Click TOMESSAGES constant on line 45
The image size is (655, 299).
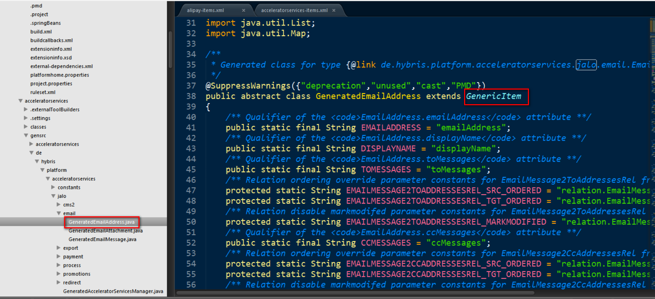[386, 170]
